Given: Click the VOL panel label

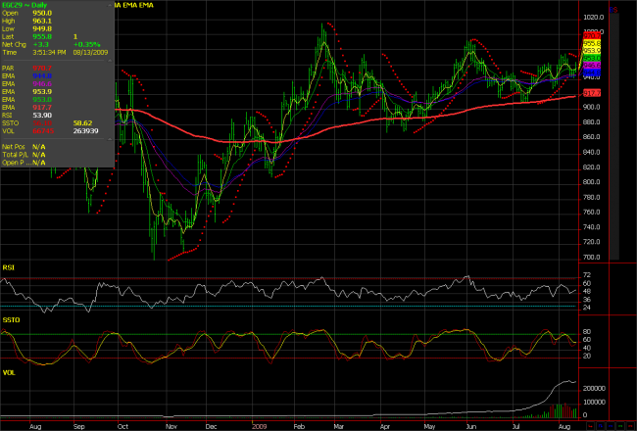Looking at the screenshot, I should point(9,372).
